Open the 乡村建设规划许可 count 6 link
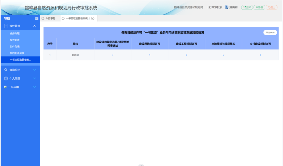 click(x=260, y=55)
